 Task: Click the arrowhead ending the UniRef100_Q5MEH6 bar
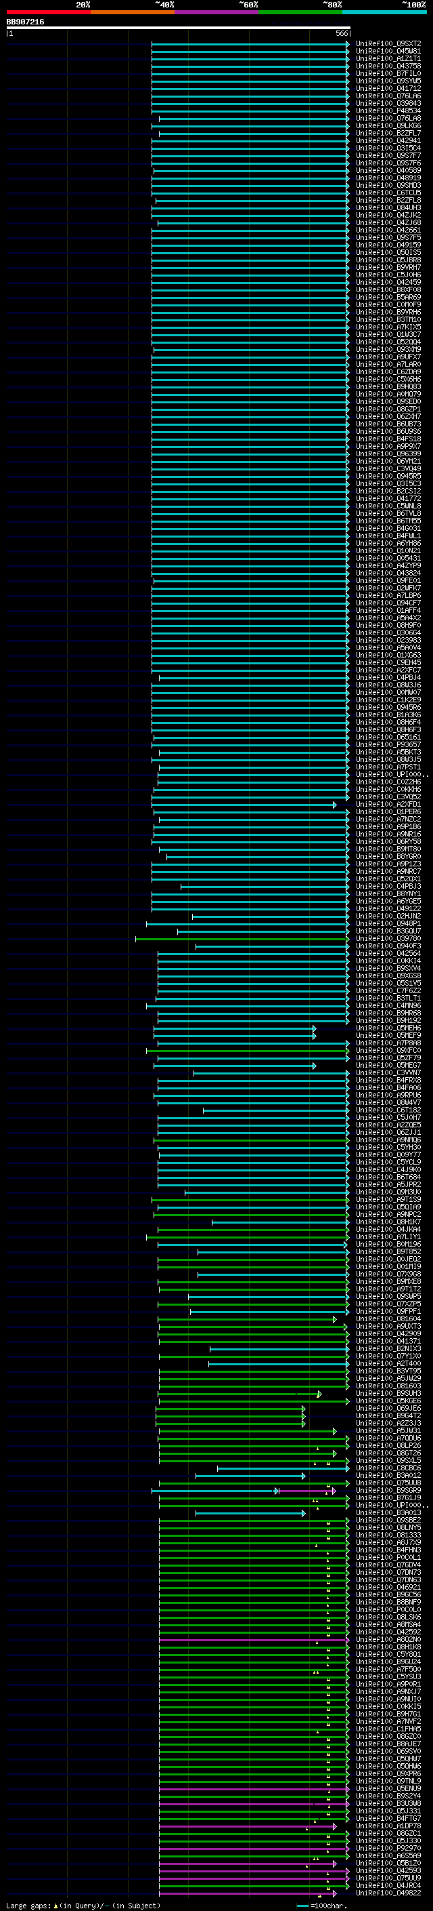tap(315, 1029)
